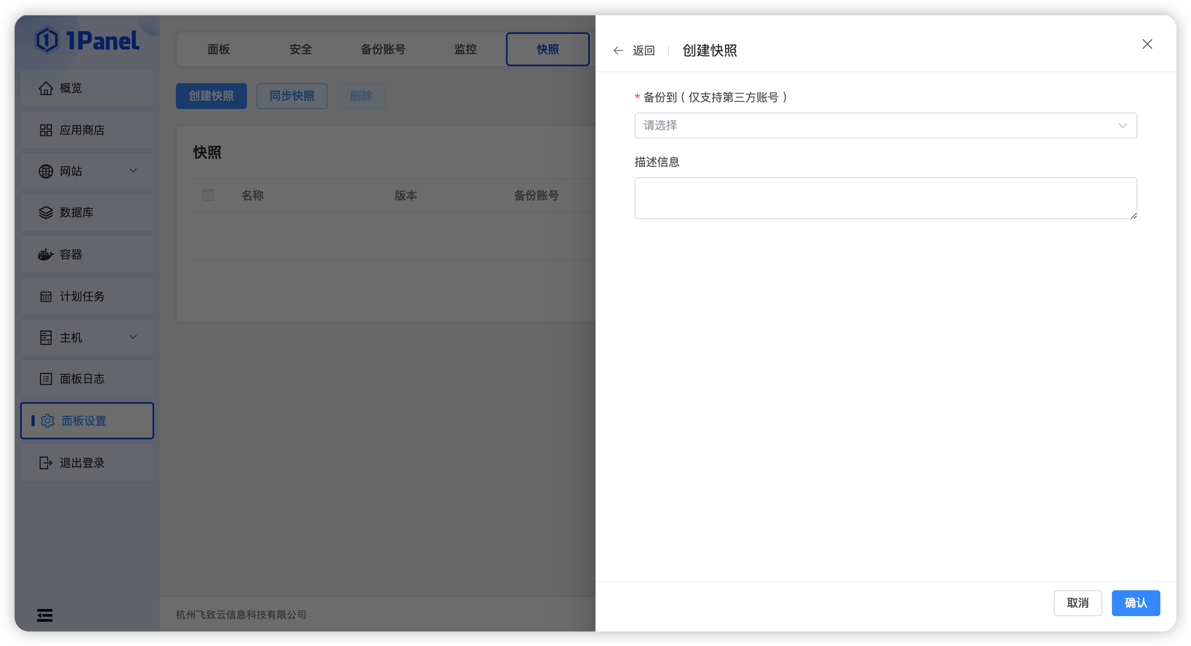Viewport: 1191px width, 646px height.
Task: Click the back arrow beside 返回
Action: point(618,50)
